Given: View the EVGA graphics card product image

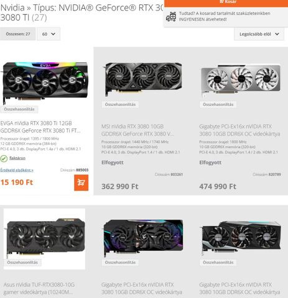Looking at the screenshot, I should click(44, 82).
